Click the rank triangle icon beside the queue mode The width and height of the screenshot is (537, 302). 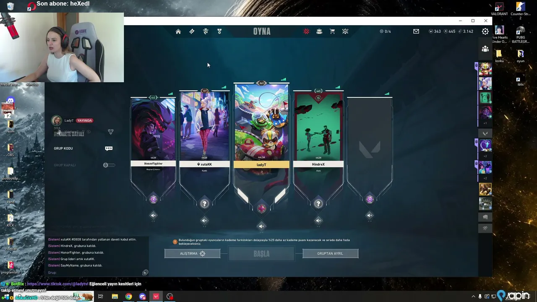[x=111, y=132]
